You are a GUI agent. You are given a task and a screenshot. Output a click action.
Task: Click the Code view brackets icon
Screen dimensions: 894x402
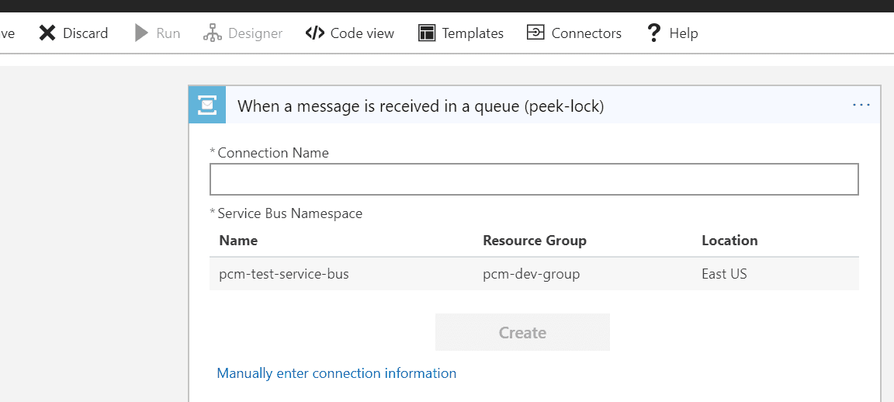pyautogui.click(x=315, y=33)
